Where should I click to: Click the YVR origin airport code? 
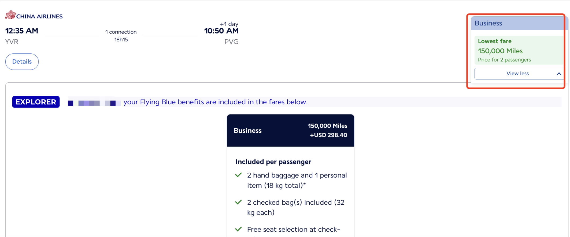tap(12, 42)
